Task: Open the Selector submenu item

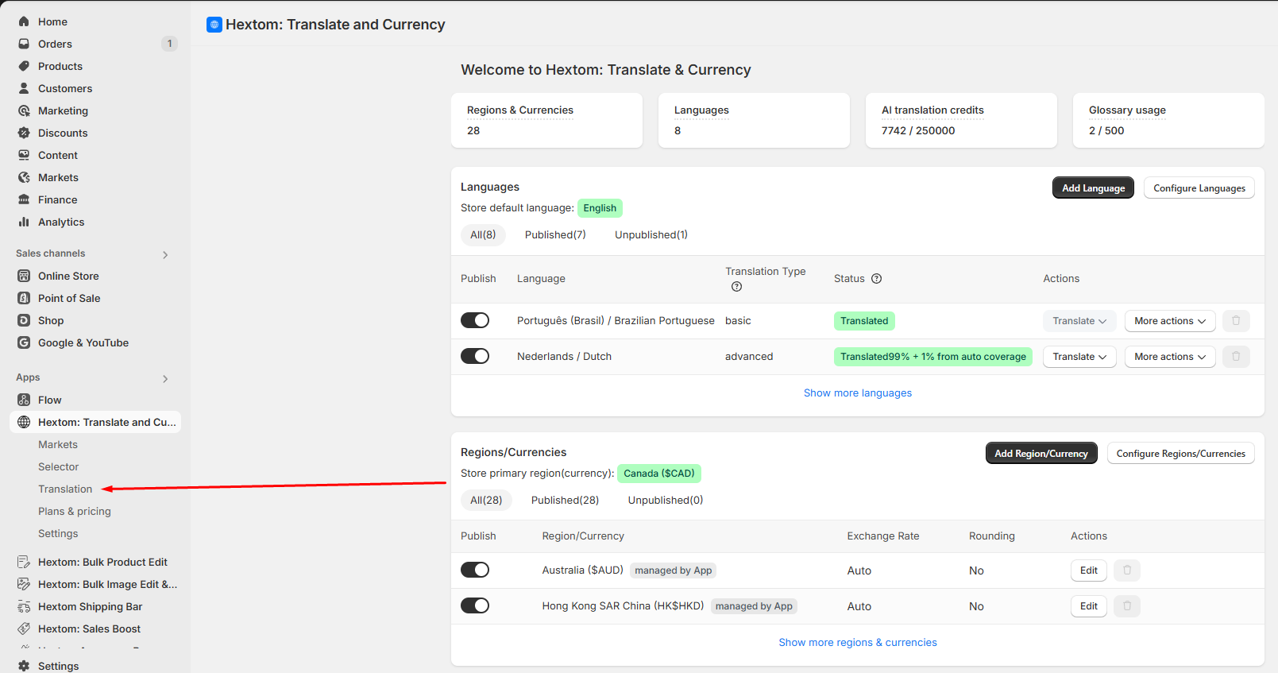Action: point(59,467)
